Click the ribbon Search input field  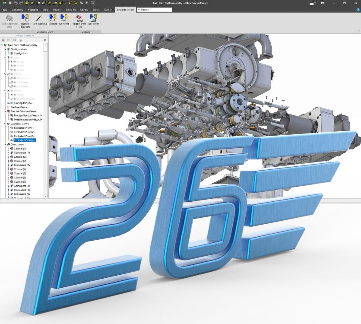click(x=154, y=10)
